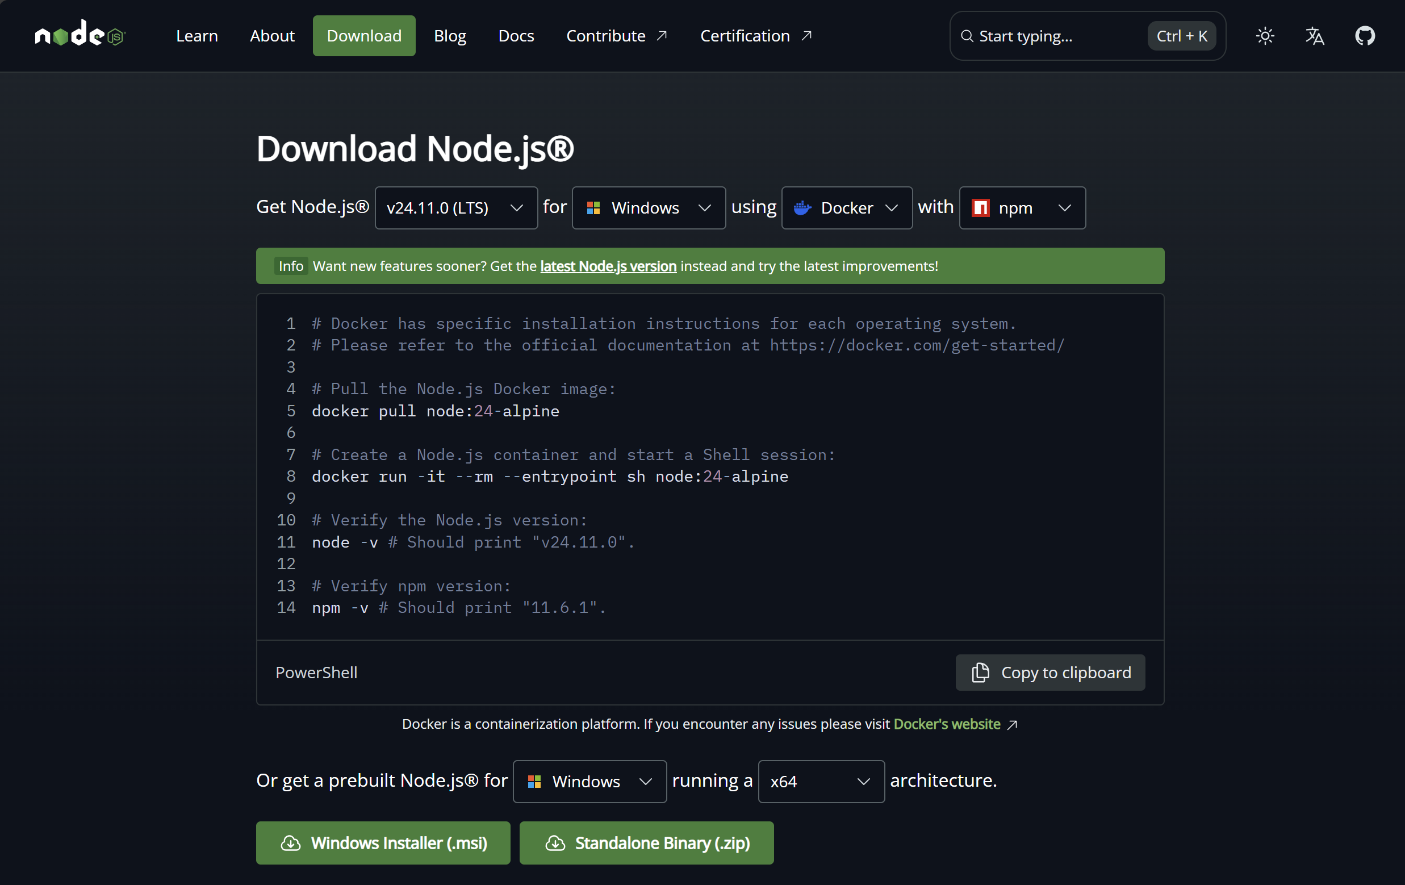1405x885 pixels.
Task: Click the Node.js logo
Action: coord(80,35)
